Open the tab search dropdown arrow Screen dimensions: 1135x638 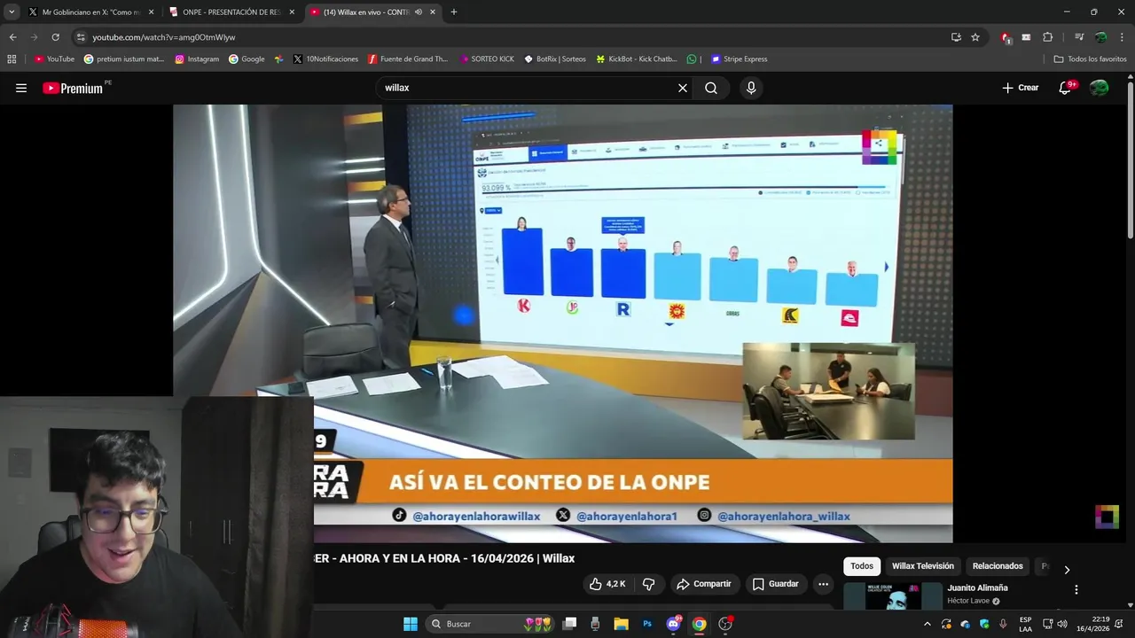tap(12, 12)
